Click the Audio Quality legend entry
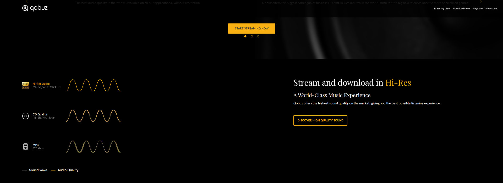503x183 pixels. pos(64,170)
